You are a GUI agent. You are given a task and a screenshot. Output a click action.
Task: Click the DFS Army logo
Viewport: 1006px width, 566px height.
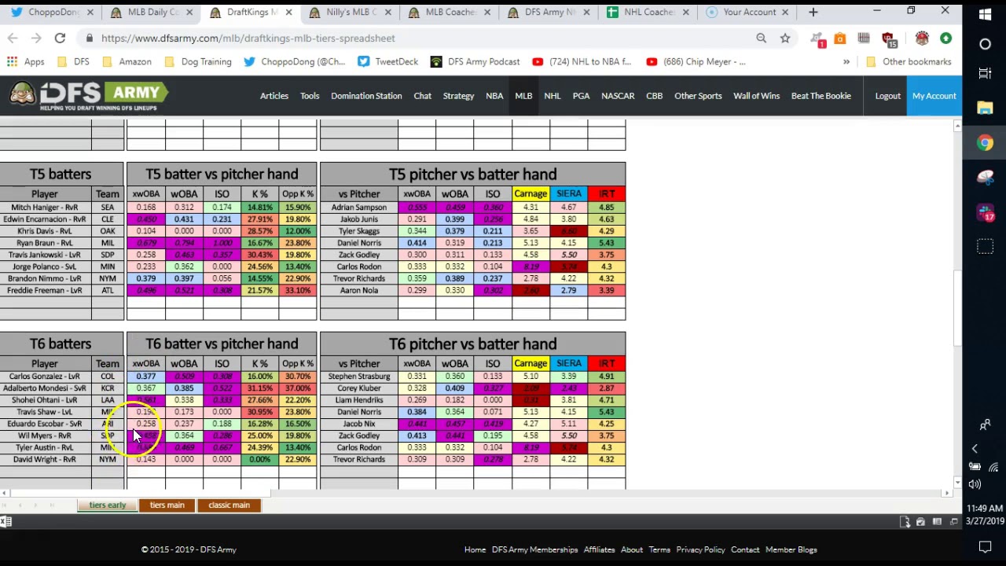[x=89, y=96]
